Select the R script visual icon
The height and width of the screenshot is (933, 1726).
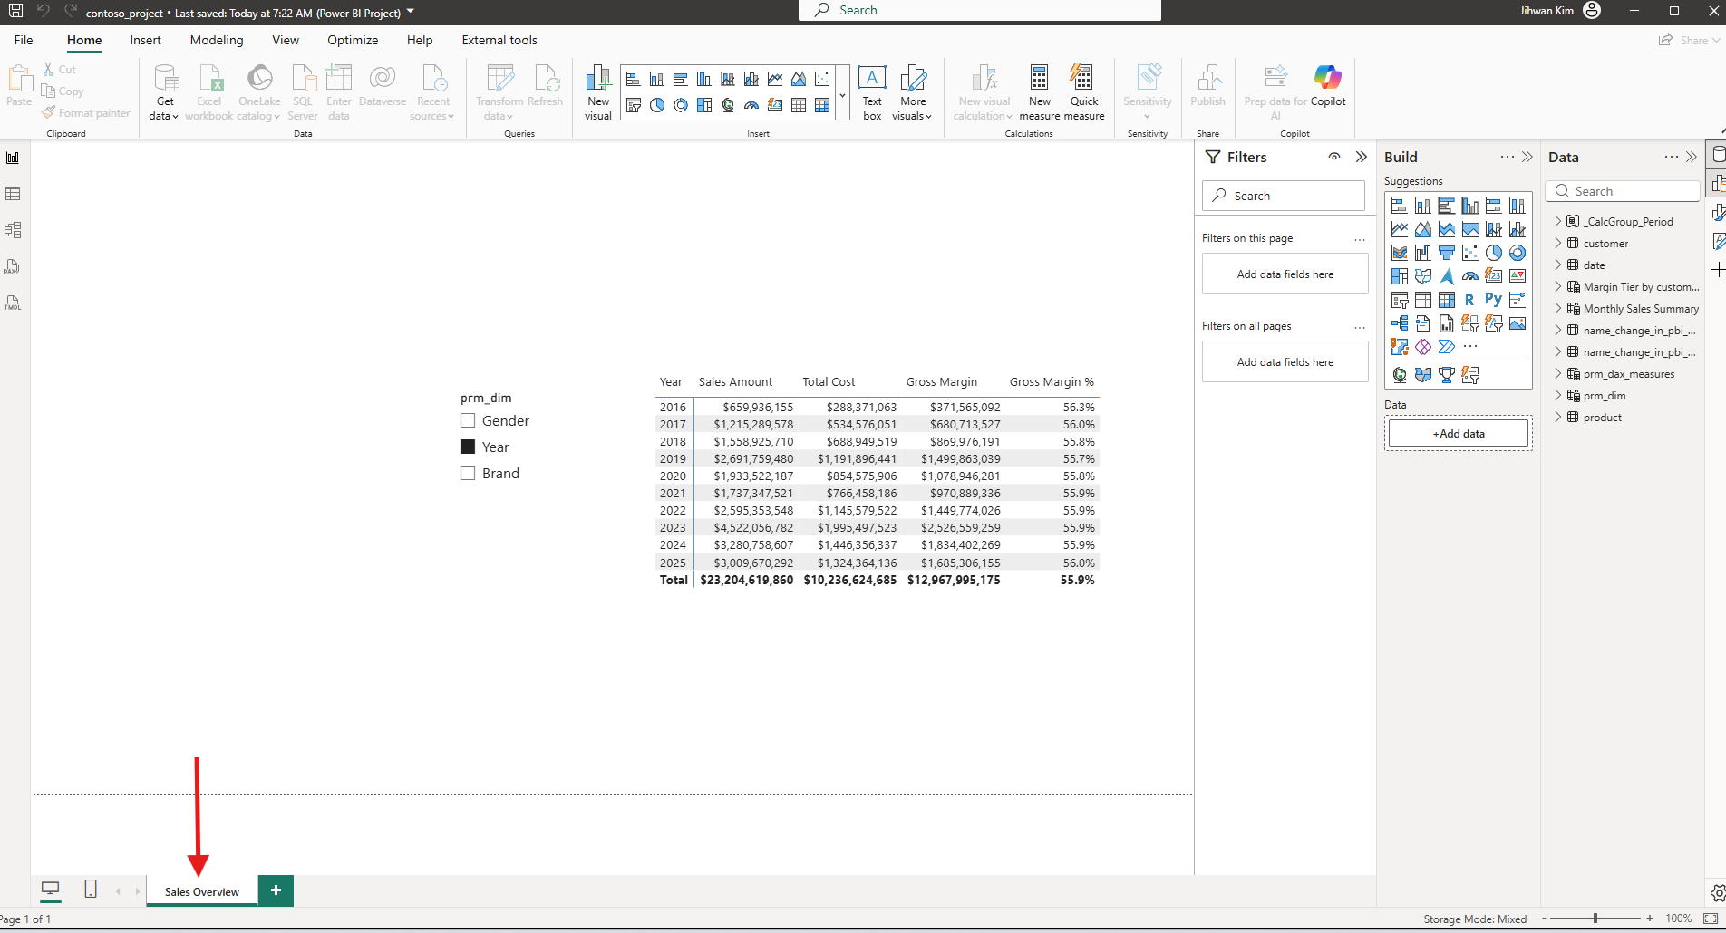point(1469,300)
